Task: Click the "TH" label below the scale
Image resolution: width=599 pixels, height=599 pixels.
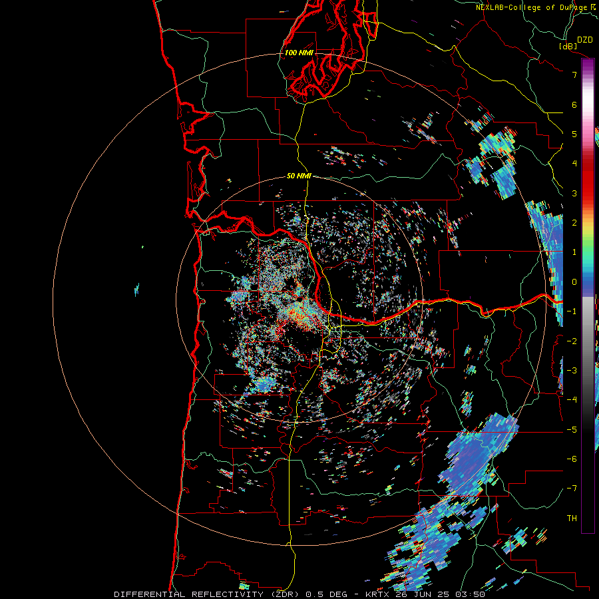Action: pos(572,518)
